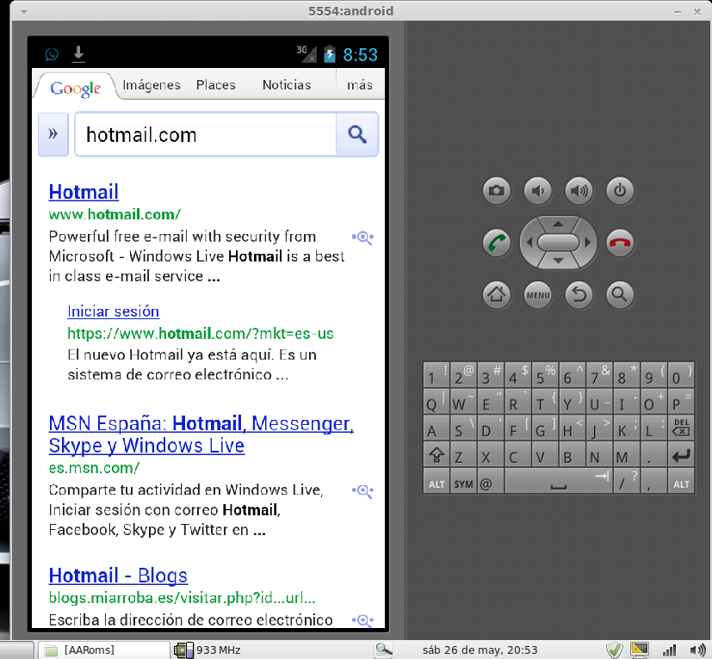712x659 pixels.
Task: Click the es.msn.com/ green URL text
Action: tap(94, 468)
